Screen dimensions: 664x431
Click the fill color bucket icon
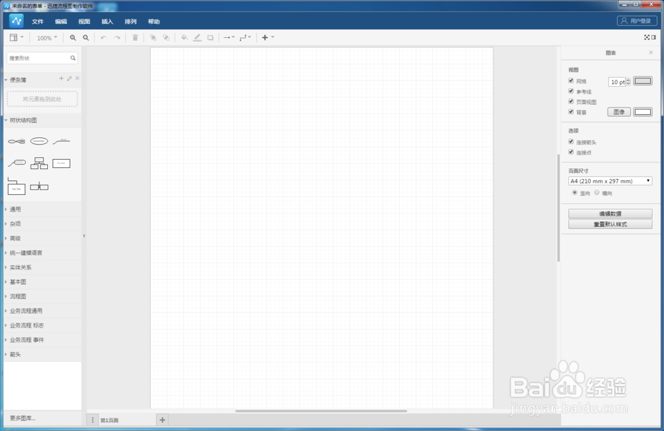point(184,38)
